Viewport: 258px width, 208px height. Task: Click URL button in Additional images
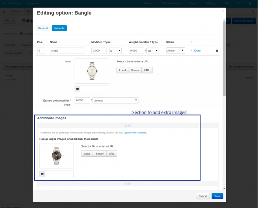tap(112, 154)
